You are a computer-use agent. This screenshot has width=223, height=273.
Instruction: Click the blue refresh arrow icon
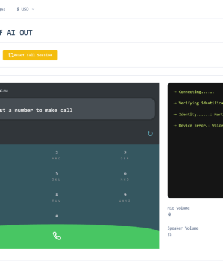(x=150, y=133)
